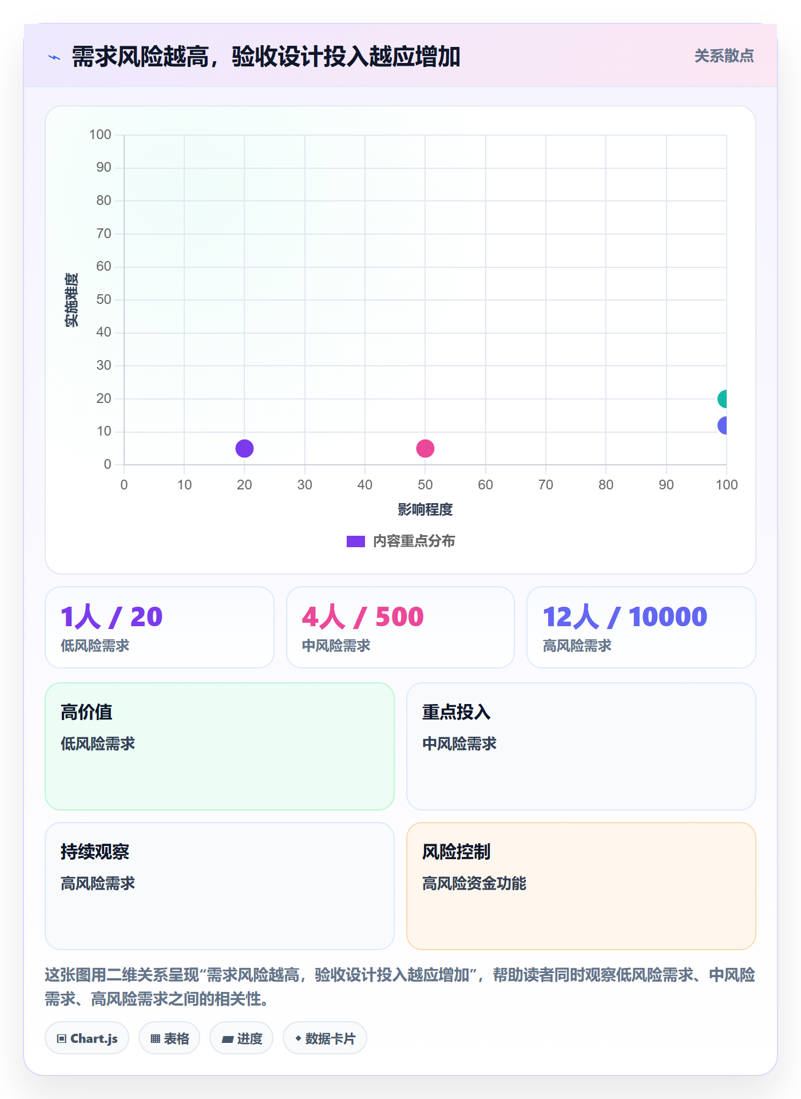Open the 1人 / 20 low-risk card
Screen dimensions: 801x1099
pyautogui.click(x=160, y=627)
